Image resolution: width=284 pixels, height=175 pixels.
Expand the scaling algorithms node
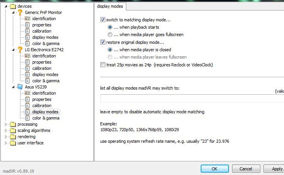pyautogui.click(x=6, y=130)
